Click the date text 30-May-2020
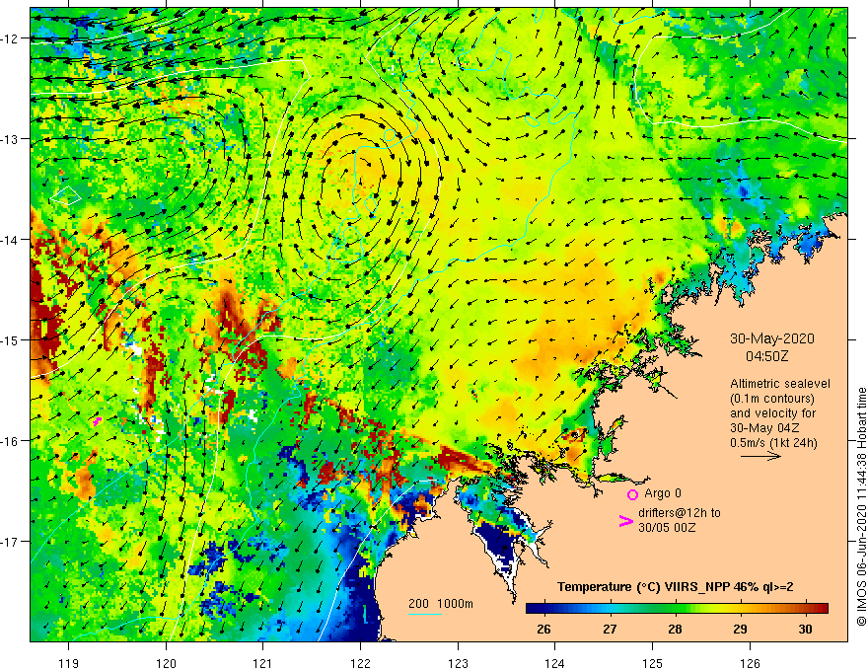 pos(771,338)
